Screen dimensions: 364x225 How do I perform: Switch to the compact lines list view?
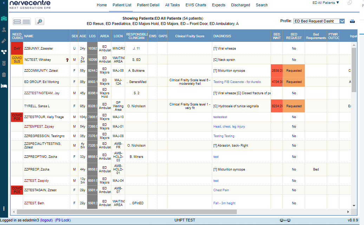26,21
